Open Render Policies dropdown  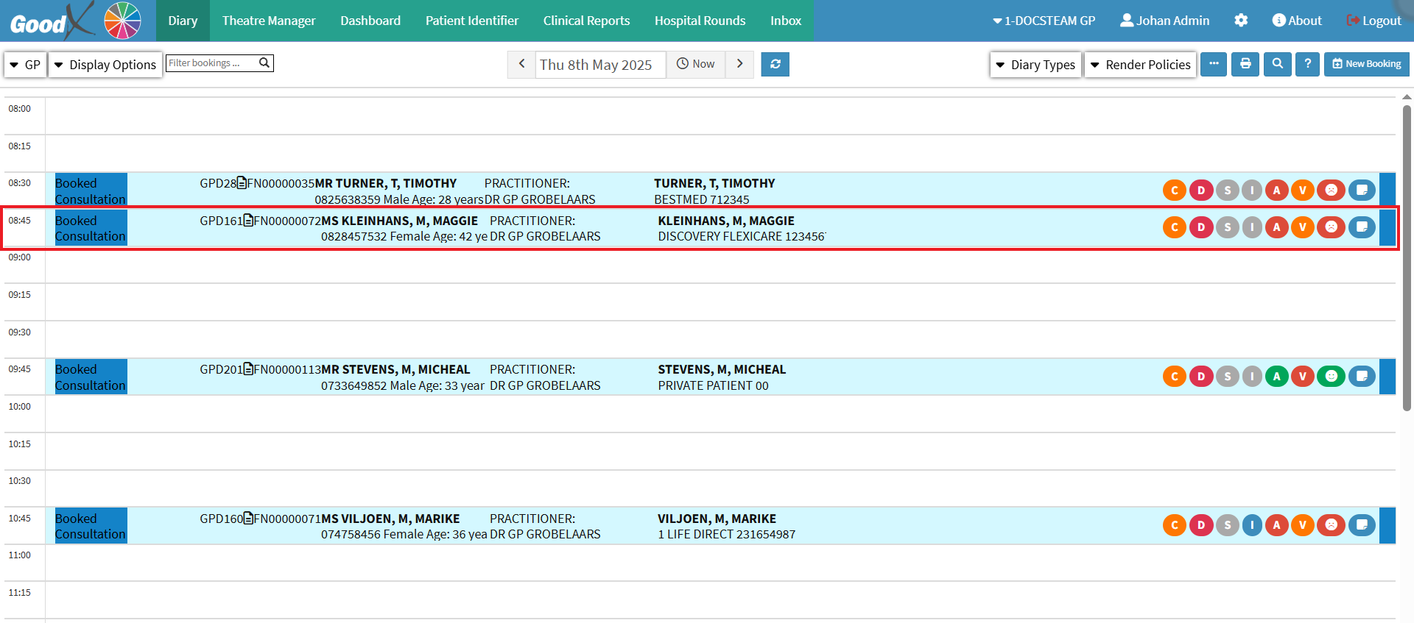coord(1140,65)
